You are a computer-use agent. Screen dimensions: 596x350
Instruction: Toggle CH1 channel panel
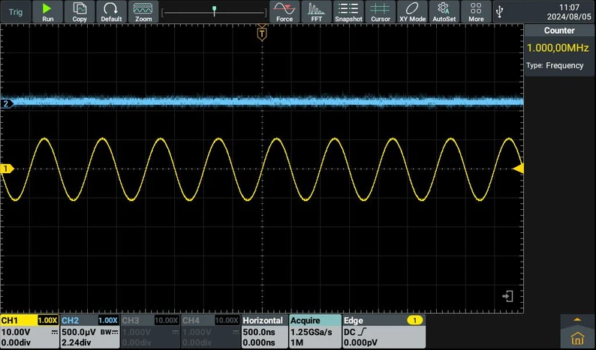point(29,331)
